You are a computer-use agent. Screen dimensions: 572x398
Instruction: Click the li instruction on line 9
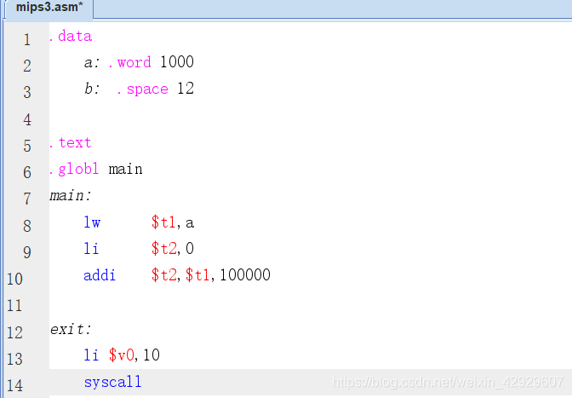pyautogui.click(x=91, y=249)
